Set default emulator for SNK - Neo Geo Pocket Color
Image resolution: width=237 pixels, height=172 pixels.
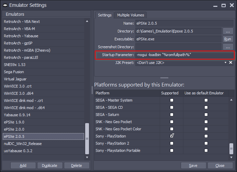[x=206, y=129]
